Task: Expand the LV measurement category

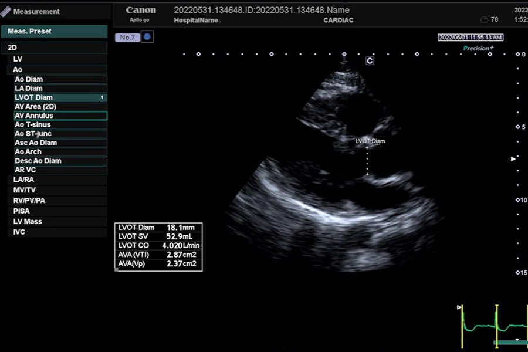Action: coord(57,59)
